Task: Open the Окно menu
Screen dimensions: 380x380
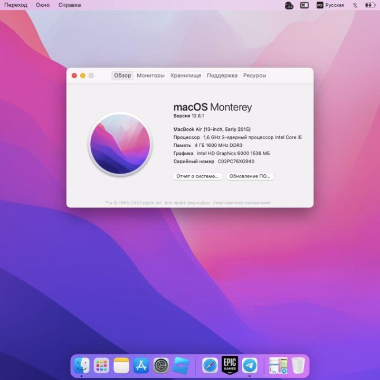Action: pyautogui.click(x=43, y=5)
